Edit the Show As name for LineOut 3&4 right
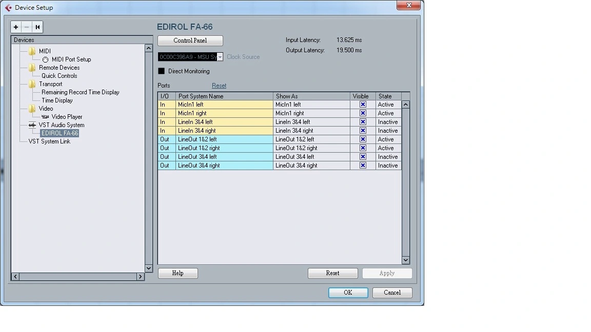This screenshot has width=591, height=332. [x=312, y=165]
